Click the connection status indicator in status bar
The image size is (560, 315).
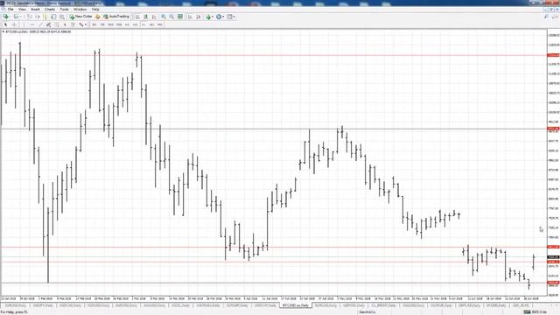[x=535, y=311]
